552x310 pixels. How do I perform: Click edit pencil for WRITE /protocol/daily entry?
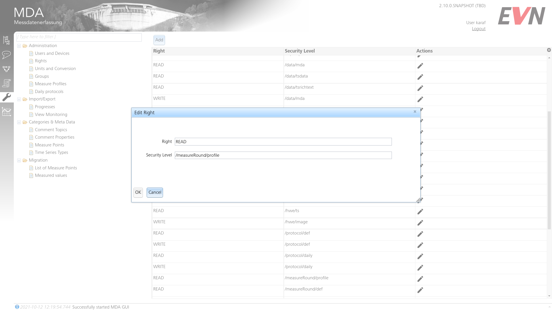click(x=420, y=268)
